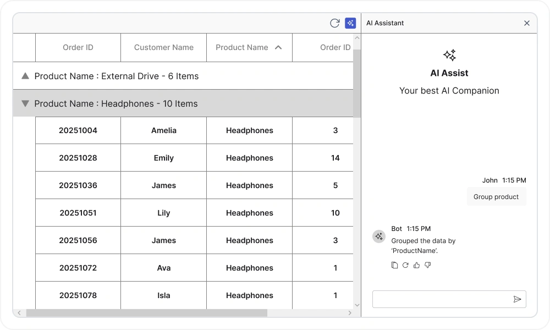Click the horizontal scrollbar right arrow

[x=350, y=313]
